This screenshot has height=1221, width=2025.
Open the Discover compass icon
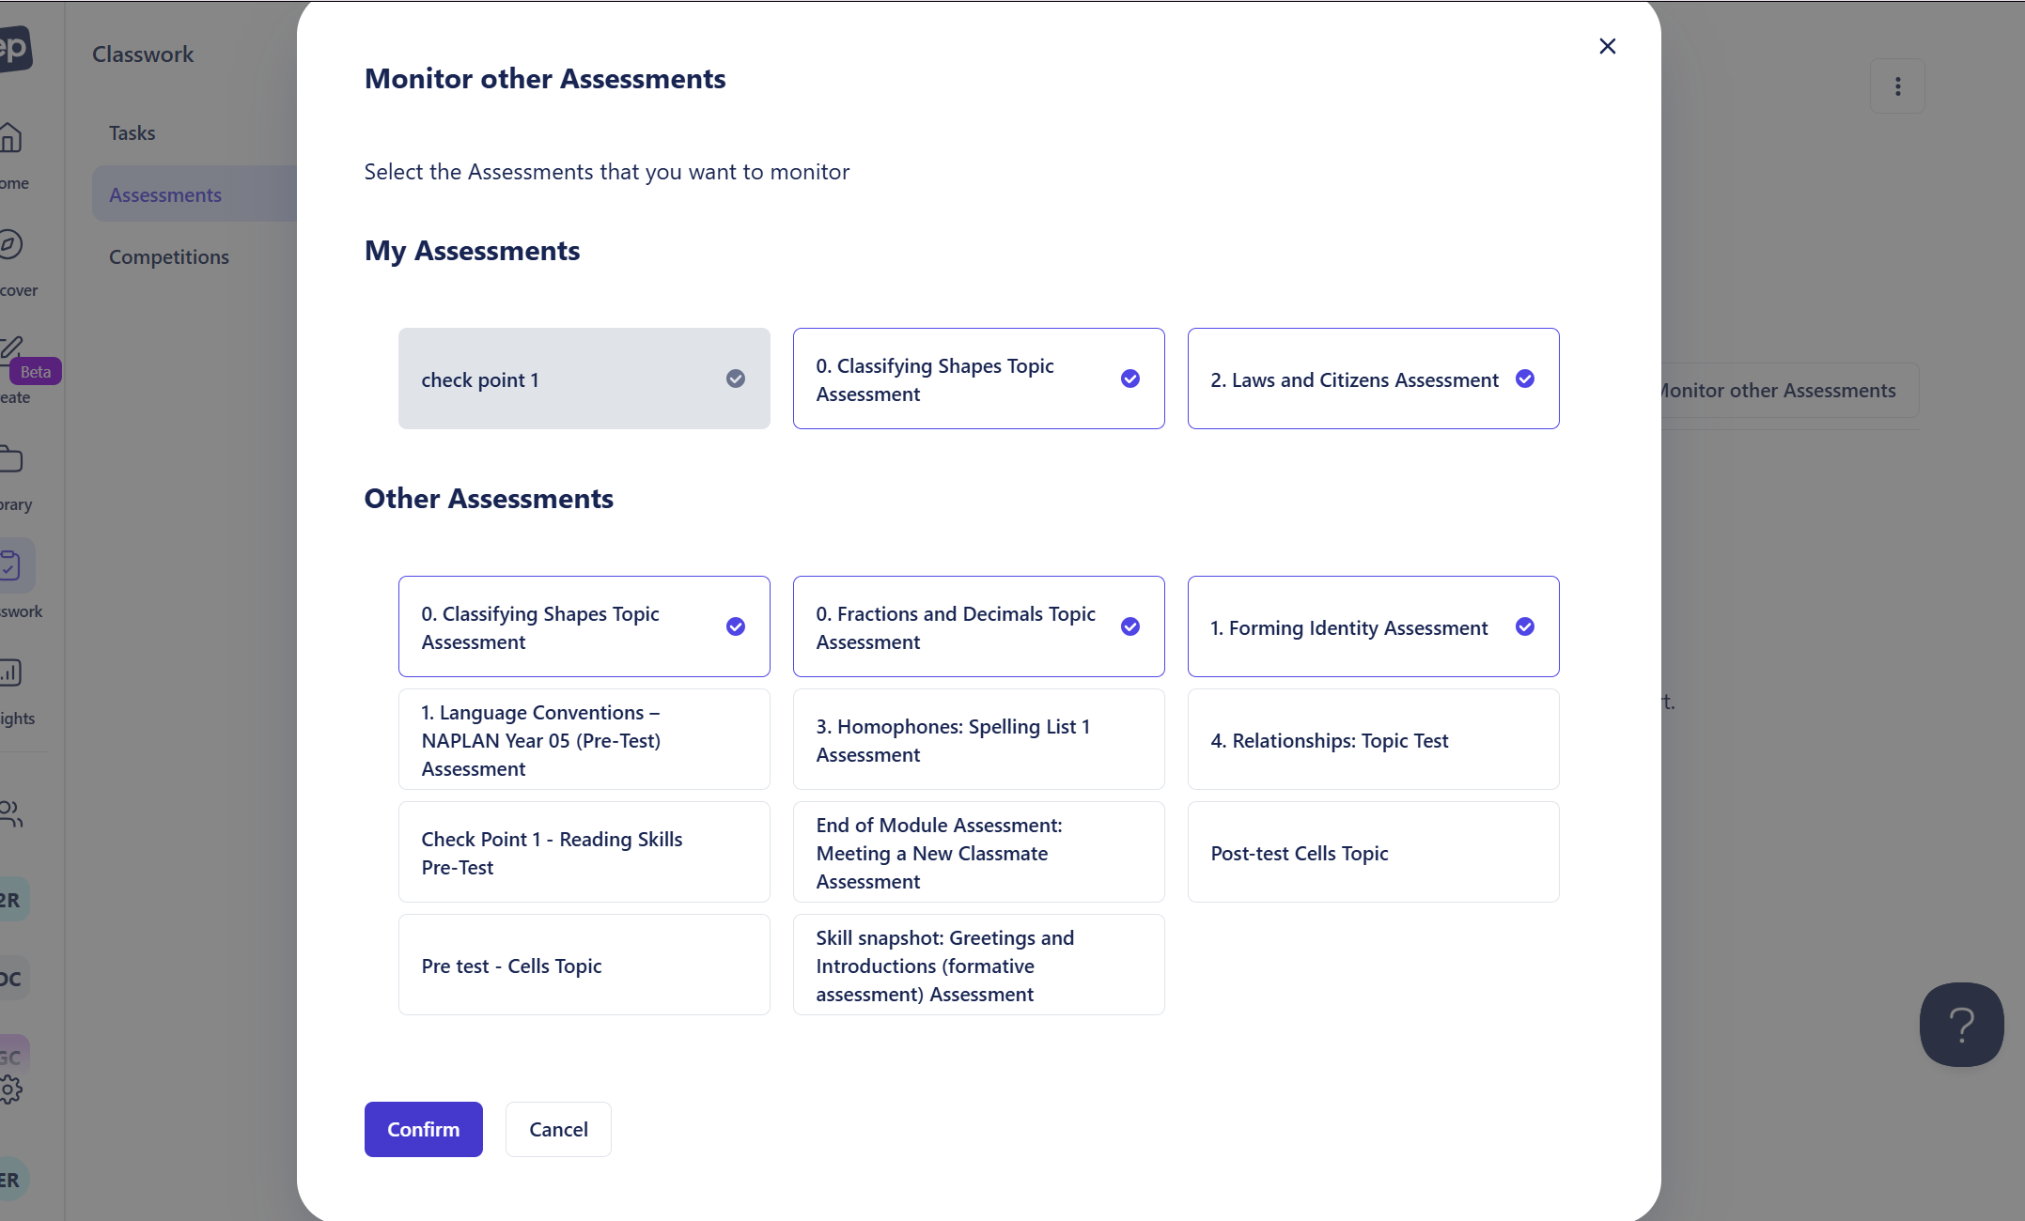[x=11, y=245]
